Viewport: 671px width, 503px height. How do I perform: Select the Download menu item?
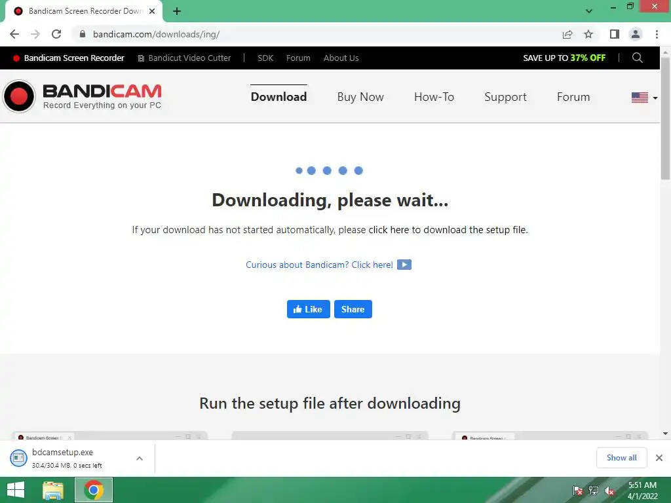[x=278, y=97]
